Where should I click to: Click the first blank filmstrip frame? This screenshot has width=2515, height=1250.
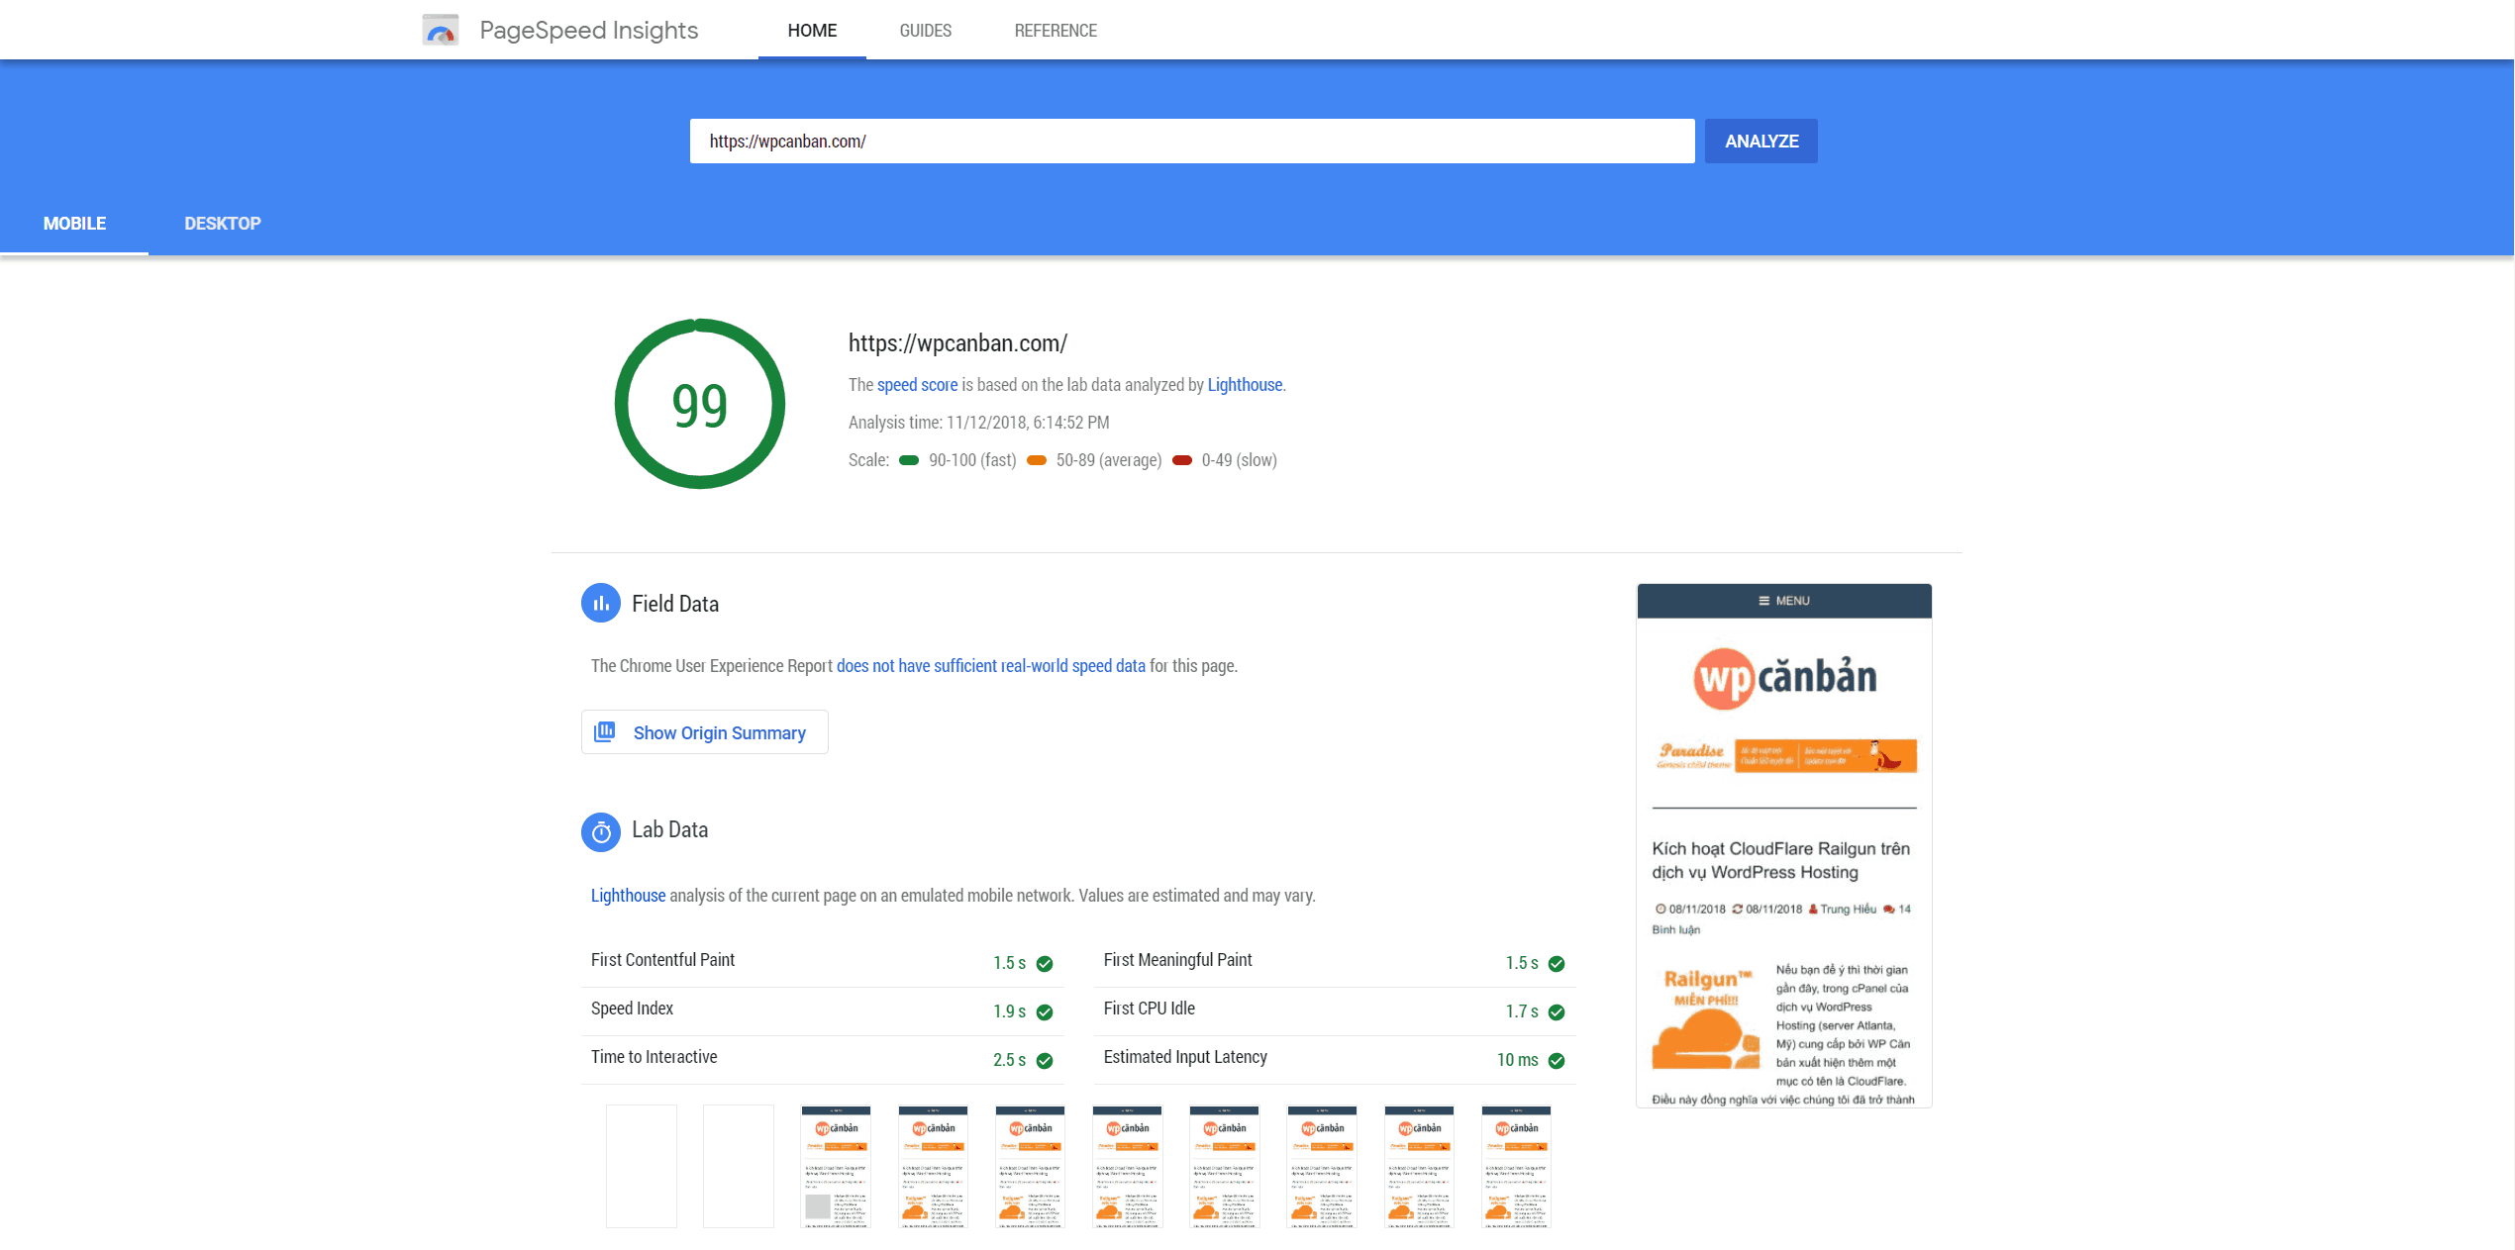tap(642, 1166)
